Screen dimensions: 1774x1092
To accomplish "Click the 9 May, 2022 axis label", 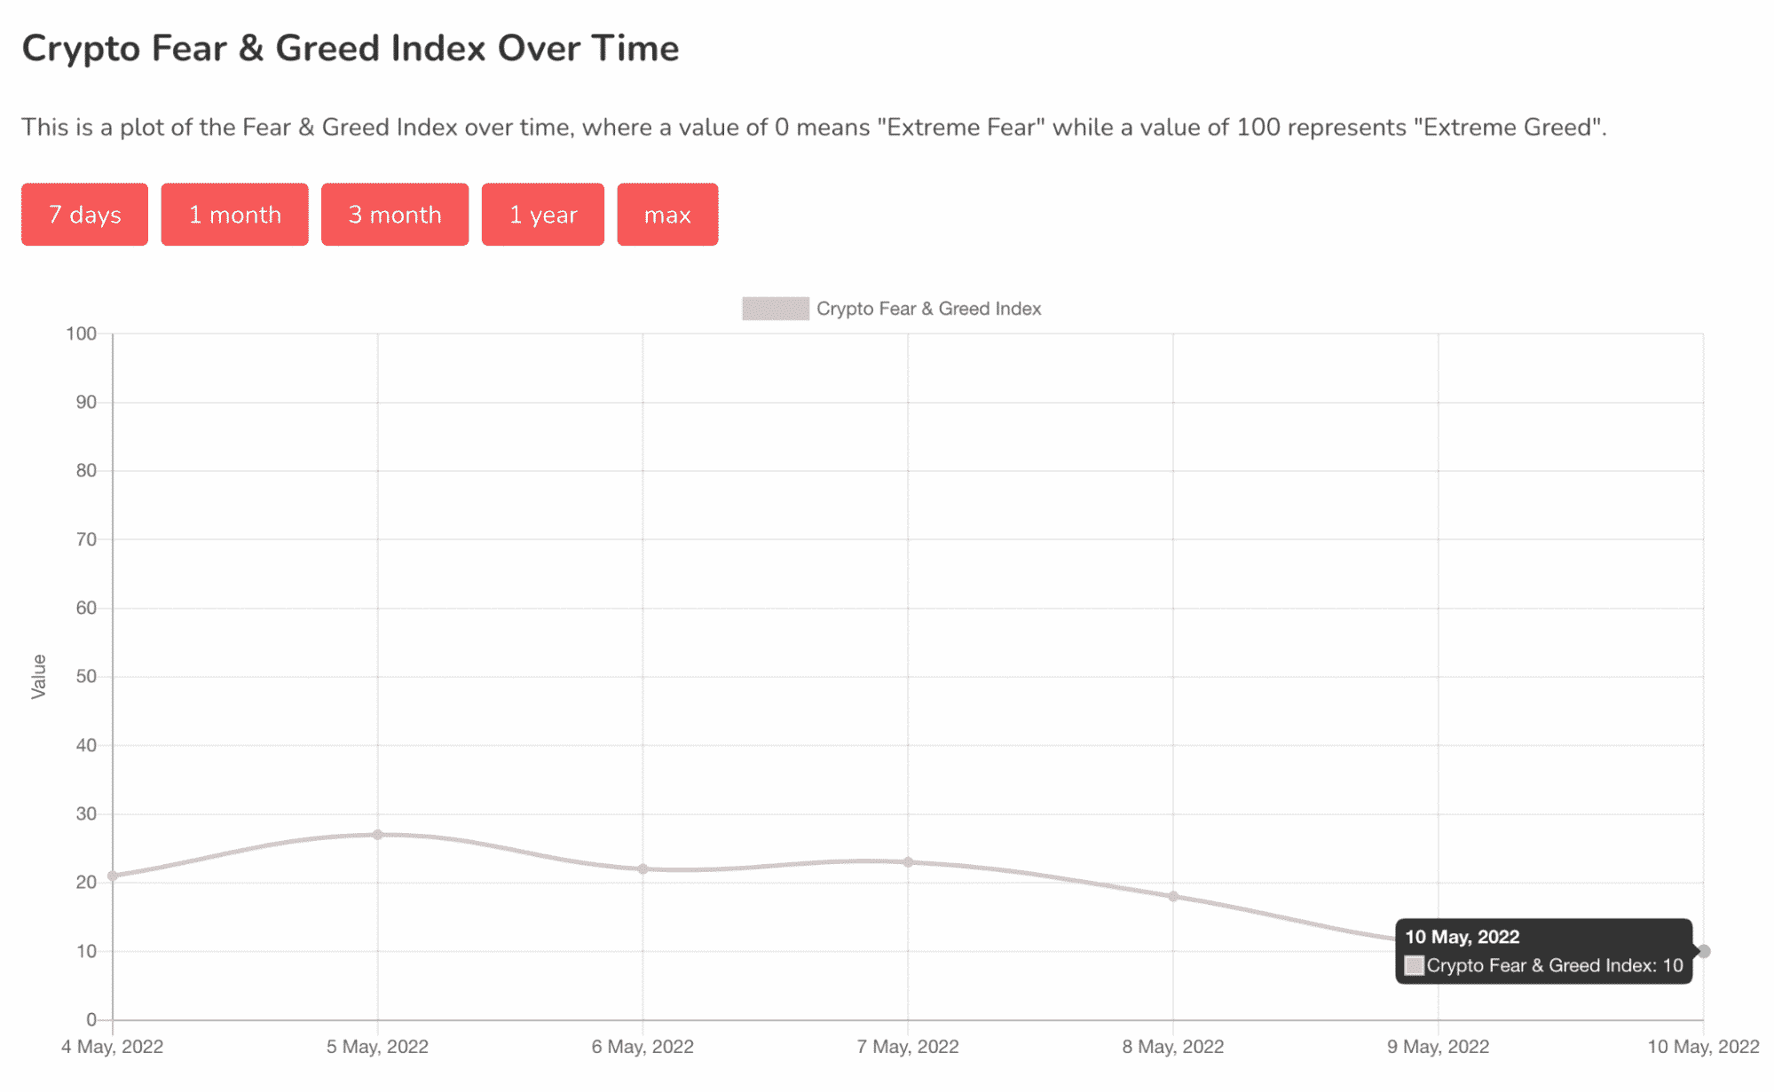I will [1439, 1047].
